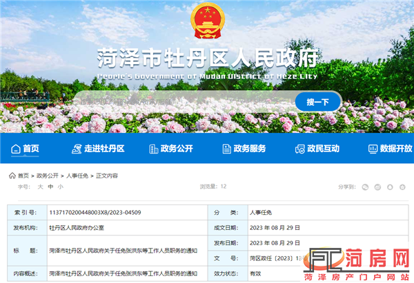This screenshot has height=283, width=414.
Task: Click the 有效 status value
Action: pyautogui.click(x=255, y=274)
